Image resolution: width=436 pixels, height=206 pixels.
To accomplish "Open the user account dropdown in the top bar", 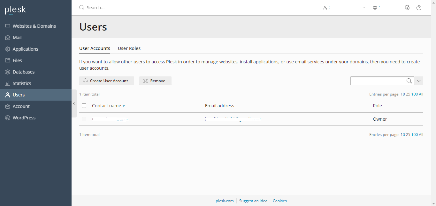I will click(344, 8).
